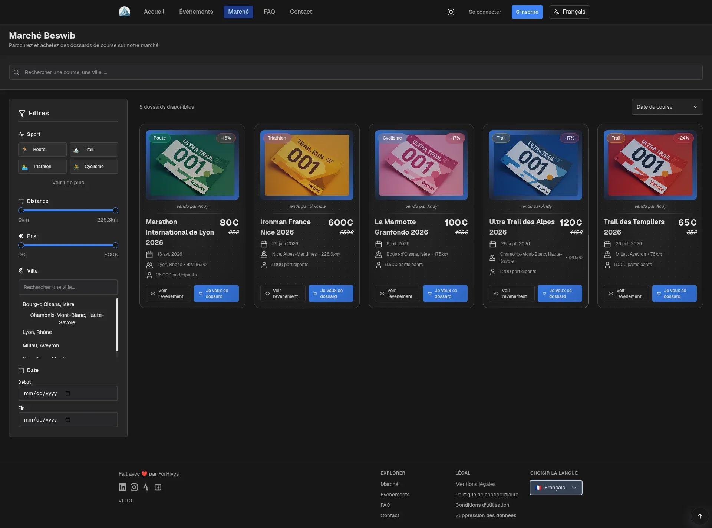
Task: Open the FAQ nav item
Action: pyautogui.click(x=269, y=12)
